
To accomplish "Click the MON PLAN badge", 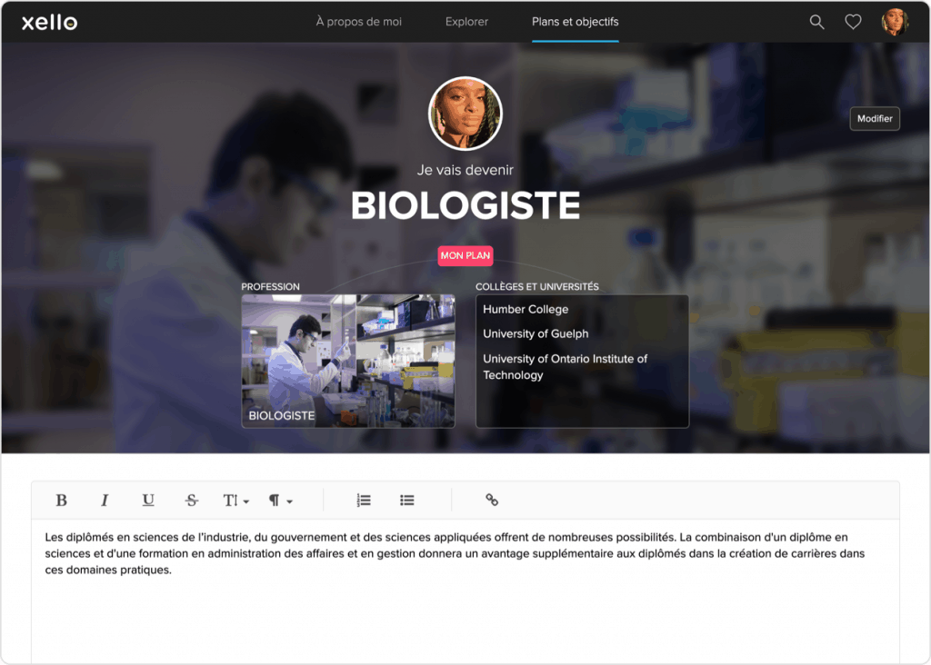I will 465,256.
